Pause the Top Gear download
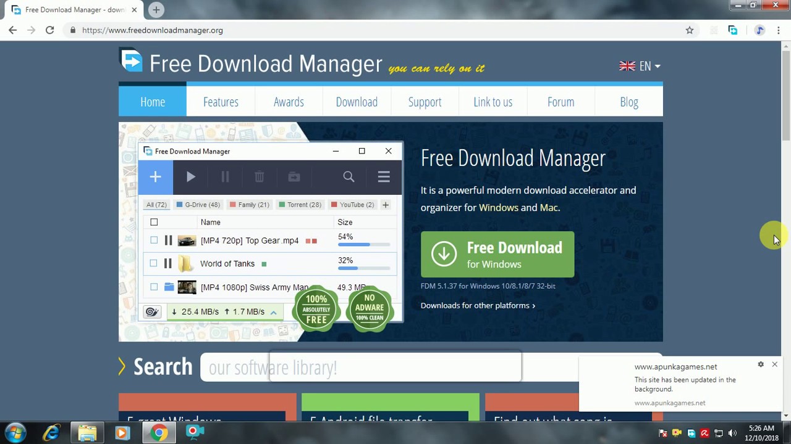The image size is (791, 444). click(x=168, y=240)
